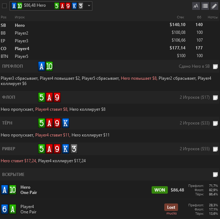Click the ПРЕФЛОП section label
220x219 pixels.
click(12, 66)
